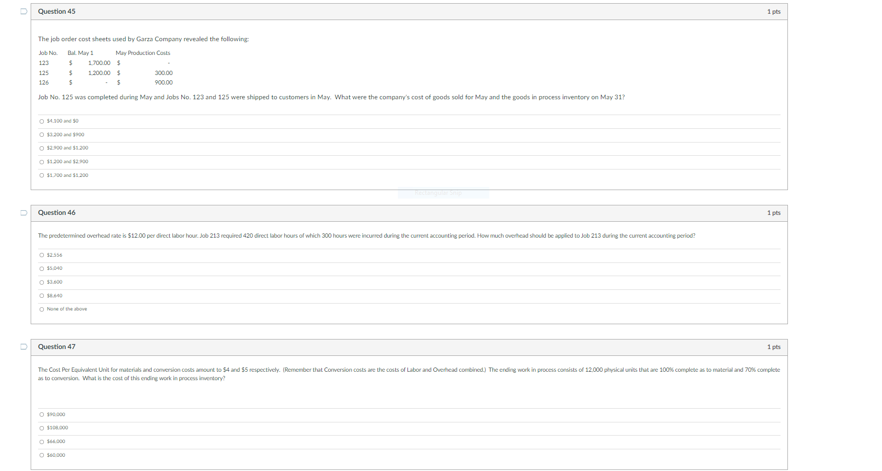Click the 1,700.00 balance value
882x471 pixels.
(x=99, y=63)
